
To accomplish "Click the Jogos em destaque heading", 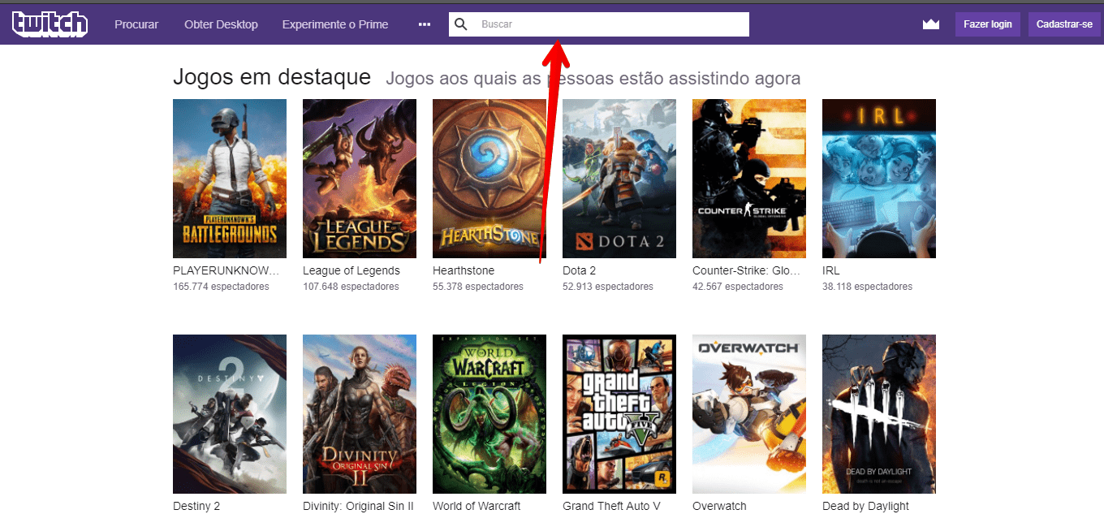I will tap(272, 78).
